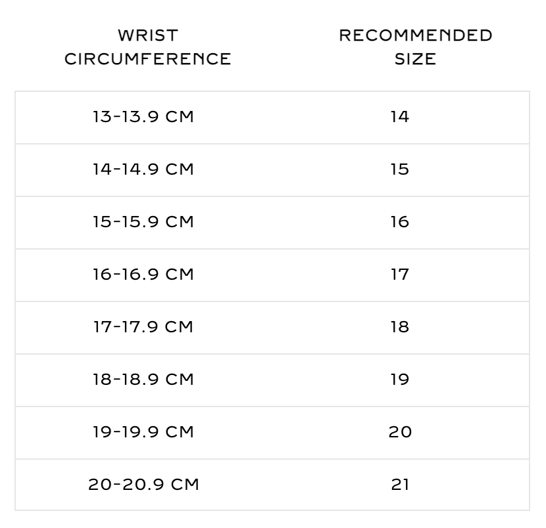Select the 13-13.9 CM wrist cell

(x=143, y=117)
